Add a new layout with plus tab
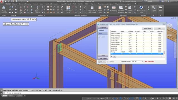 [25, 96]
